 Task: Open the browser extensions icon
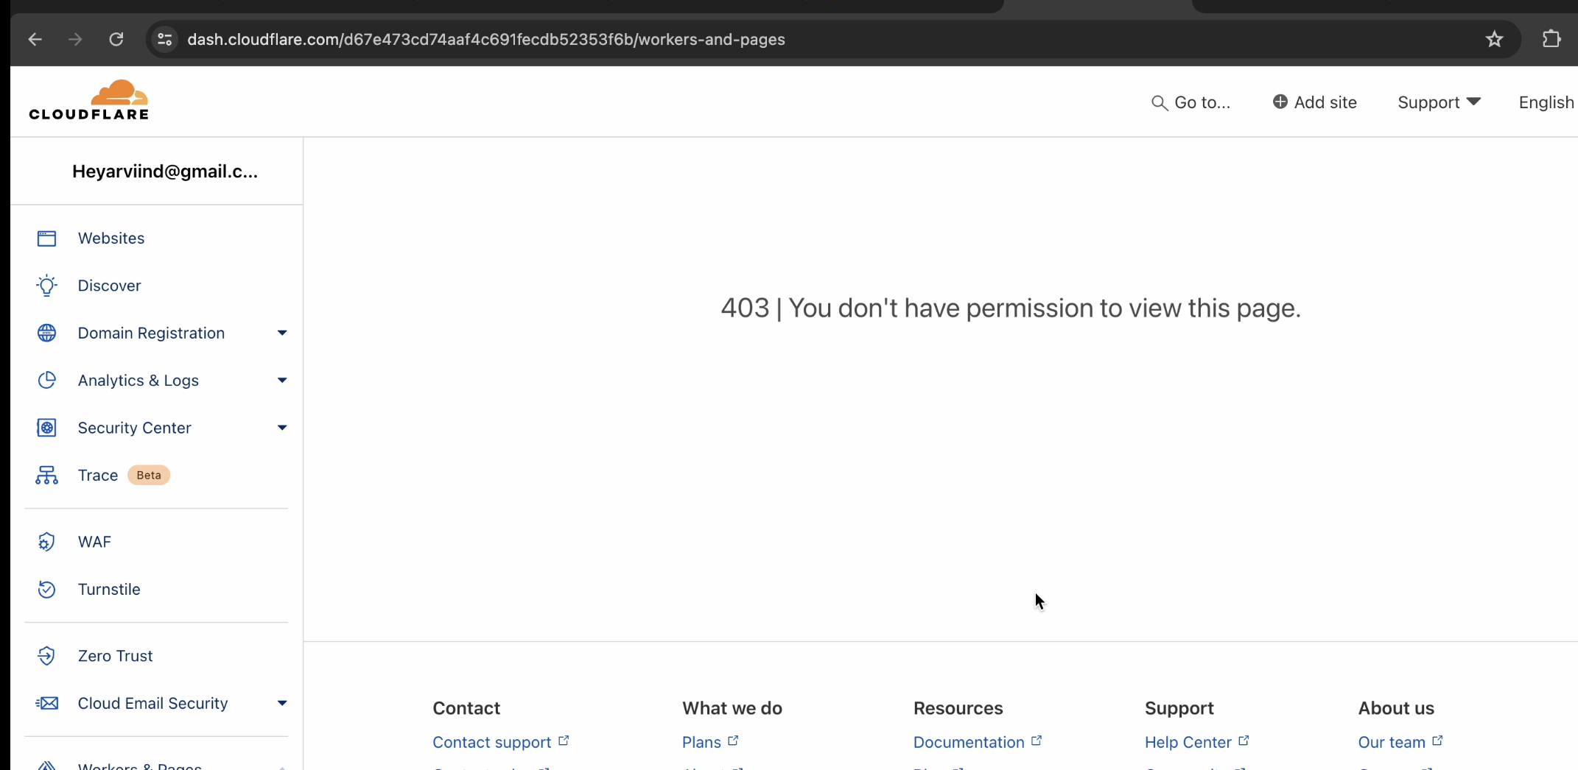(1551, 39)
